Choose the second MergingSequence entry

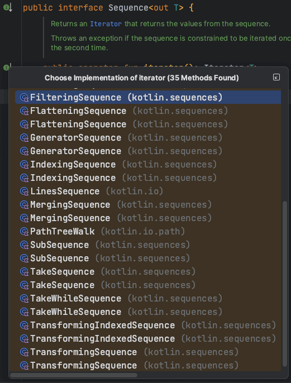[148, 218]
